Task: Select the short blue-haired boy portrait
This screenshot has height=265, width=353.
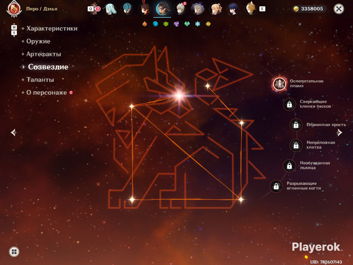Action: tap(127, 9)
